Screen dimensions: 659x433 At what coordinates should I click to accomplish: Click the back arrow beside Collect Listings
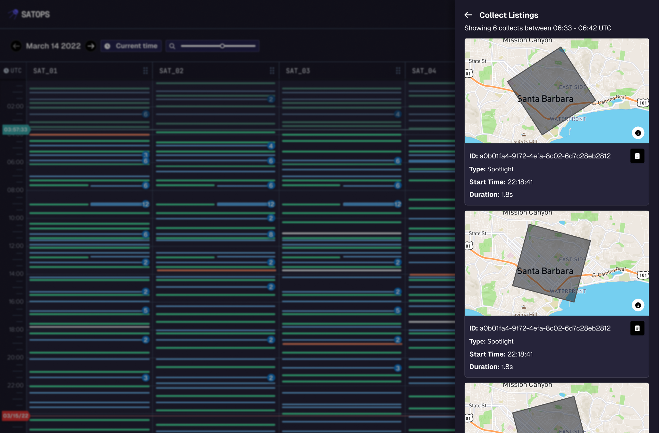[468, 15]
